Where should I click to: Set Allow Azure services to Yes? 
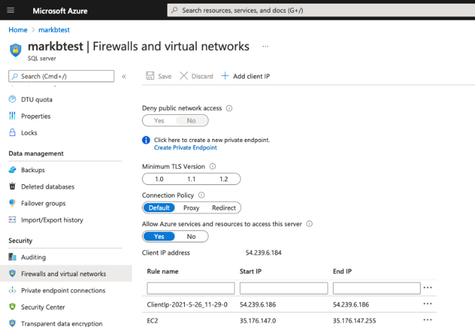tap(159, 236)
